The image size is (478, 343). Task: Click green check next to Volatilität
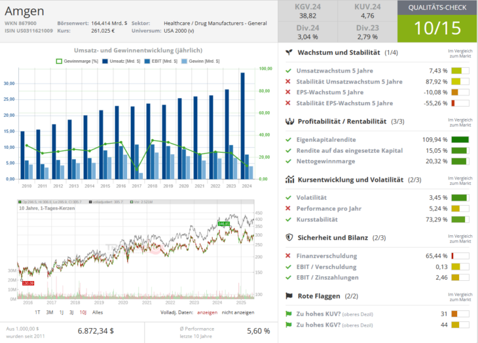tap(288, 198)
